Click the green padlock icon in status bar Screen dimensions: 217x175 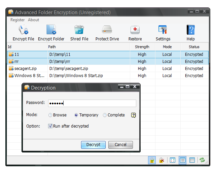(x=152, y=160)
